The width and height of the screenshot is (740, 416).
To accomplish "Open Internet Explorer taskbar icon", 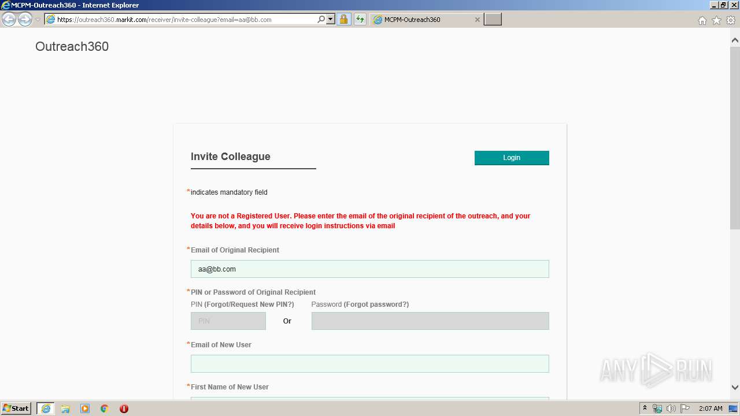I will (x=46, y=408).
